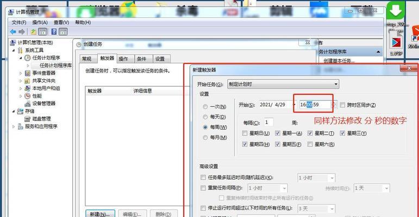Expand the 本地用户和组 node
Viewport: 419px width, 217px height.
[x=21, y=88]
